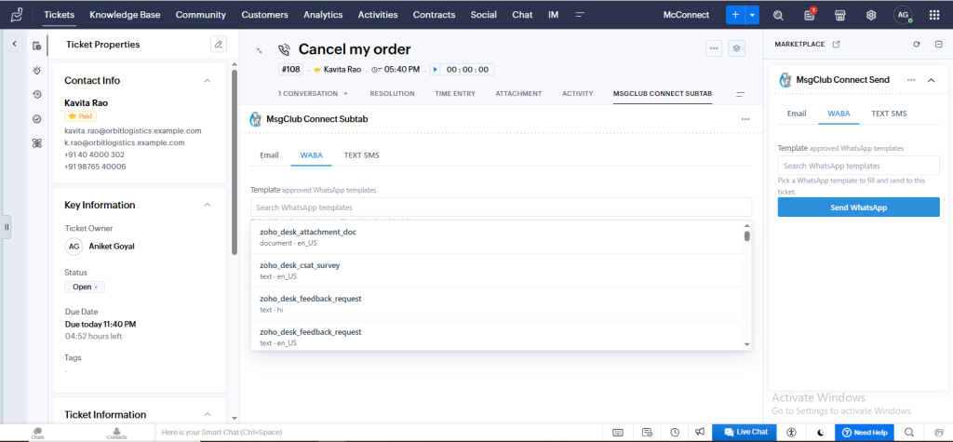Show more ticket subtabs overflow menu
Image resolution: width=953 pixels, height=442 pixels.
(740, 94)
